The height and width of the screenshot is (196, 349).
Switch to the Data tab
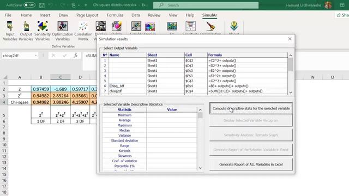click(x=136, y=15)
